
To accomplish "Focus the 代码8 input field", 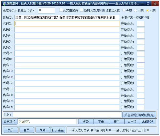I will point(67,59).
